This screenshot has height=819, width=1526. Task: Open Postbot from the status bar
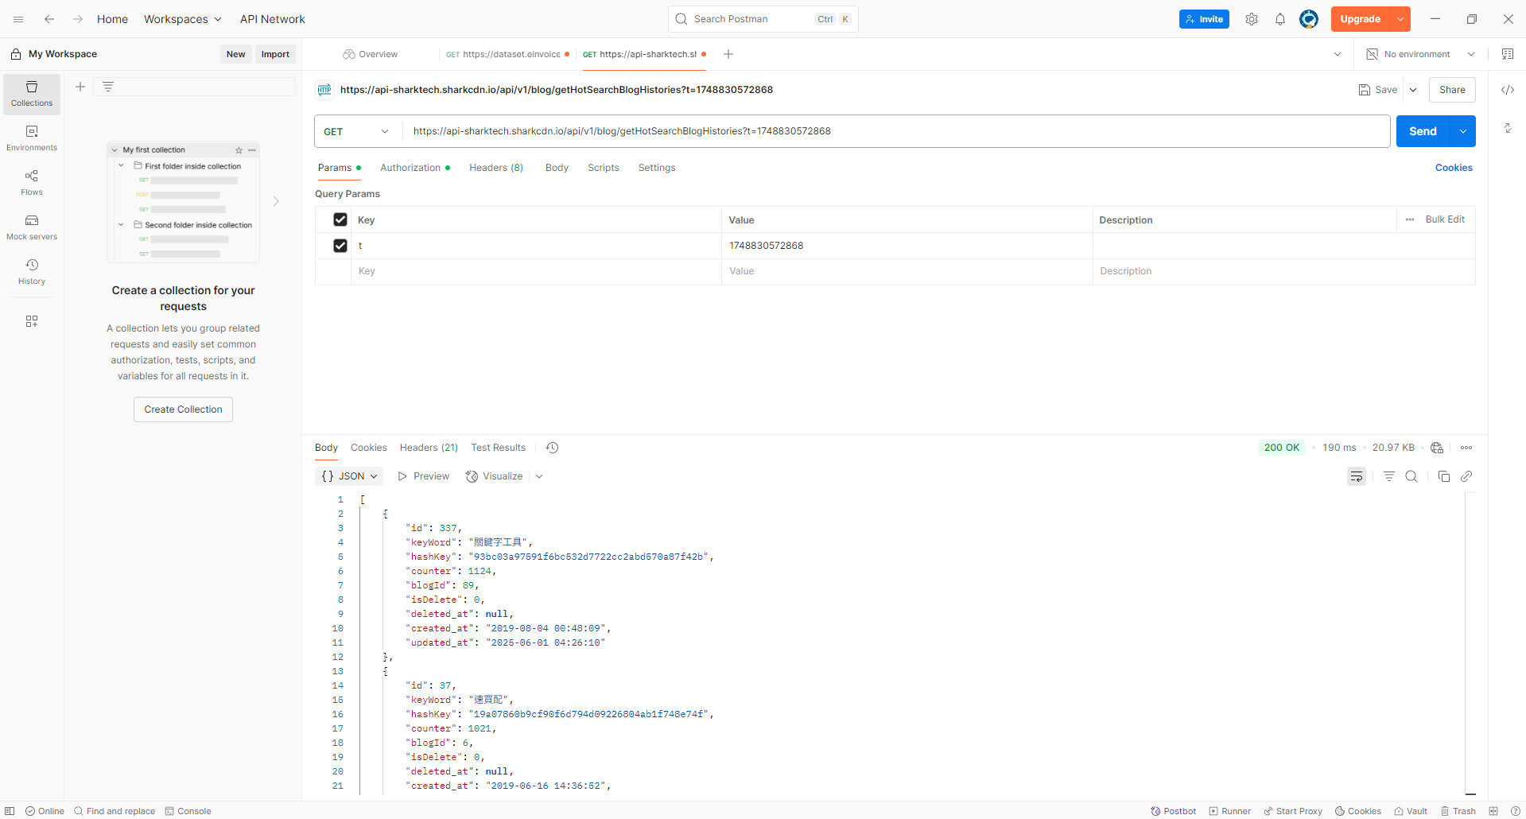1174,811
